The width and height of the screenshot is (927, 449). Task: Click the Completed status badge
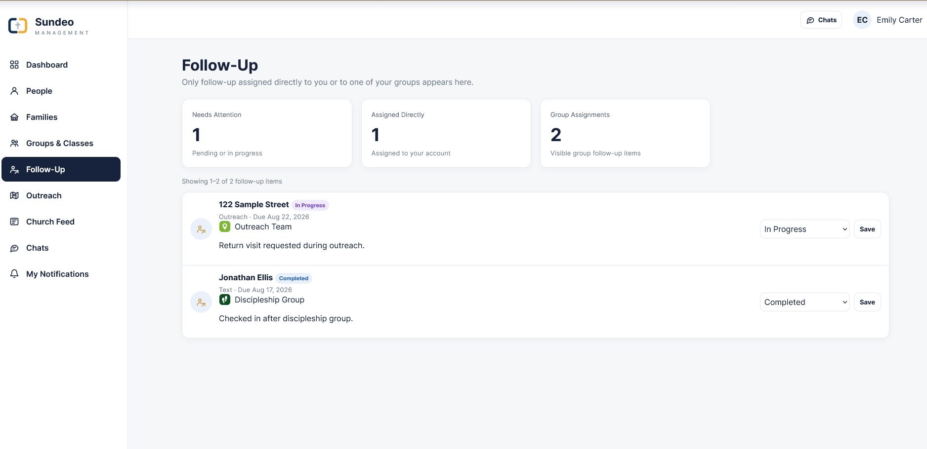pyautogui.click(x=294, y=278)
